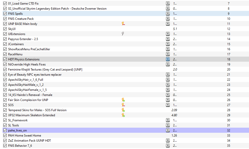Click version value 4.80 of XP32 Skeleton

click(174, 115)
